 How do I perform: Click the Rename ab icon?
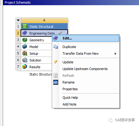(56, 82)
